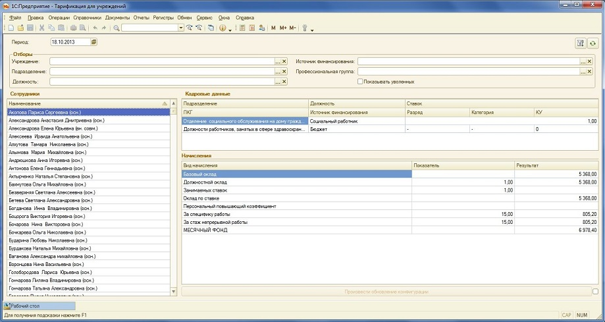
Task: Click Произвести обновление конфигурации button
Action: point(386,291)
